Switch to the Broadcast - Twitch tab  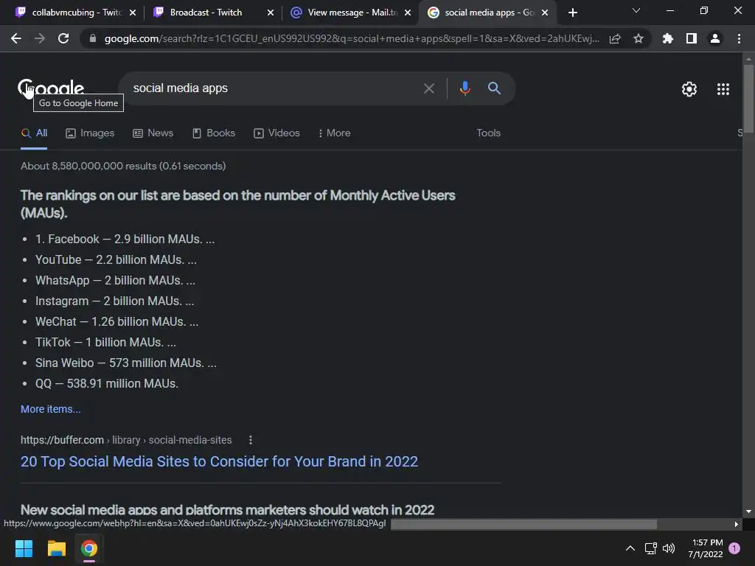(x=206, y=13)
